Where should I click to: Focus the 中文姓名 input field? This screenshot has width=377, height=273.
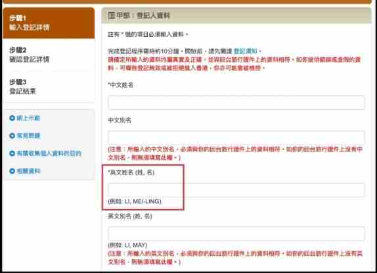(236, 103)
